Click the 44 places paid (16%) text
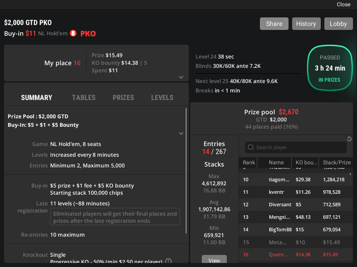The width and height of the screenshot is (357, 267). point(272,126)
